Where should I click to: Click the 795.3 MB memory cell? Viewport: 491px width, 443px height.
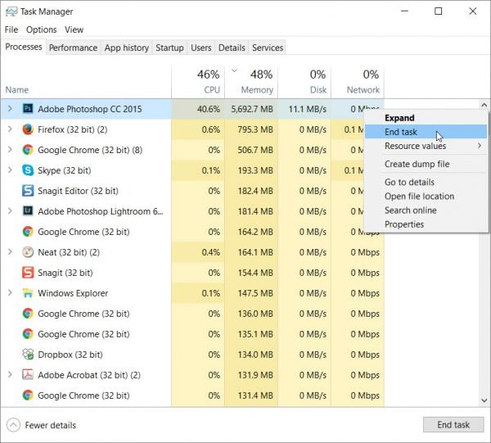(251, 129)
